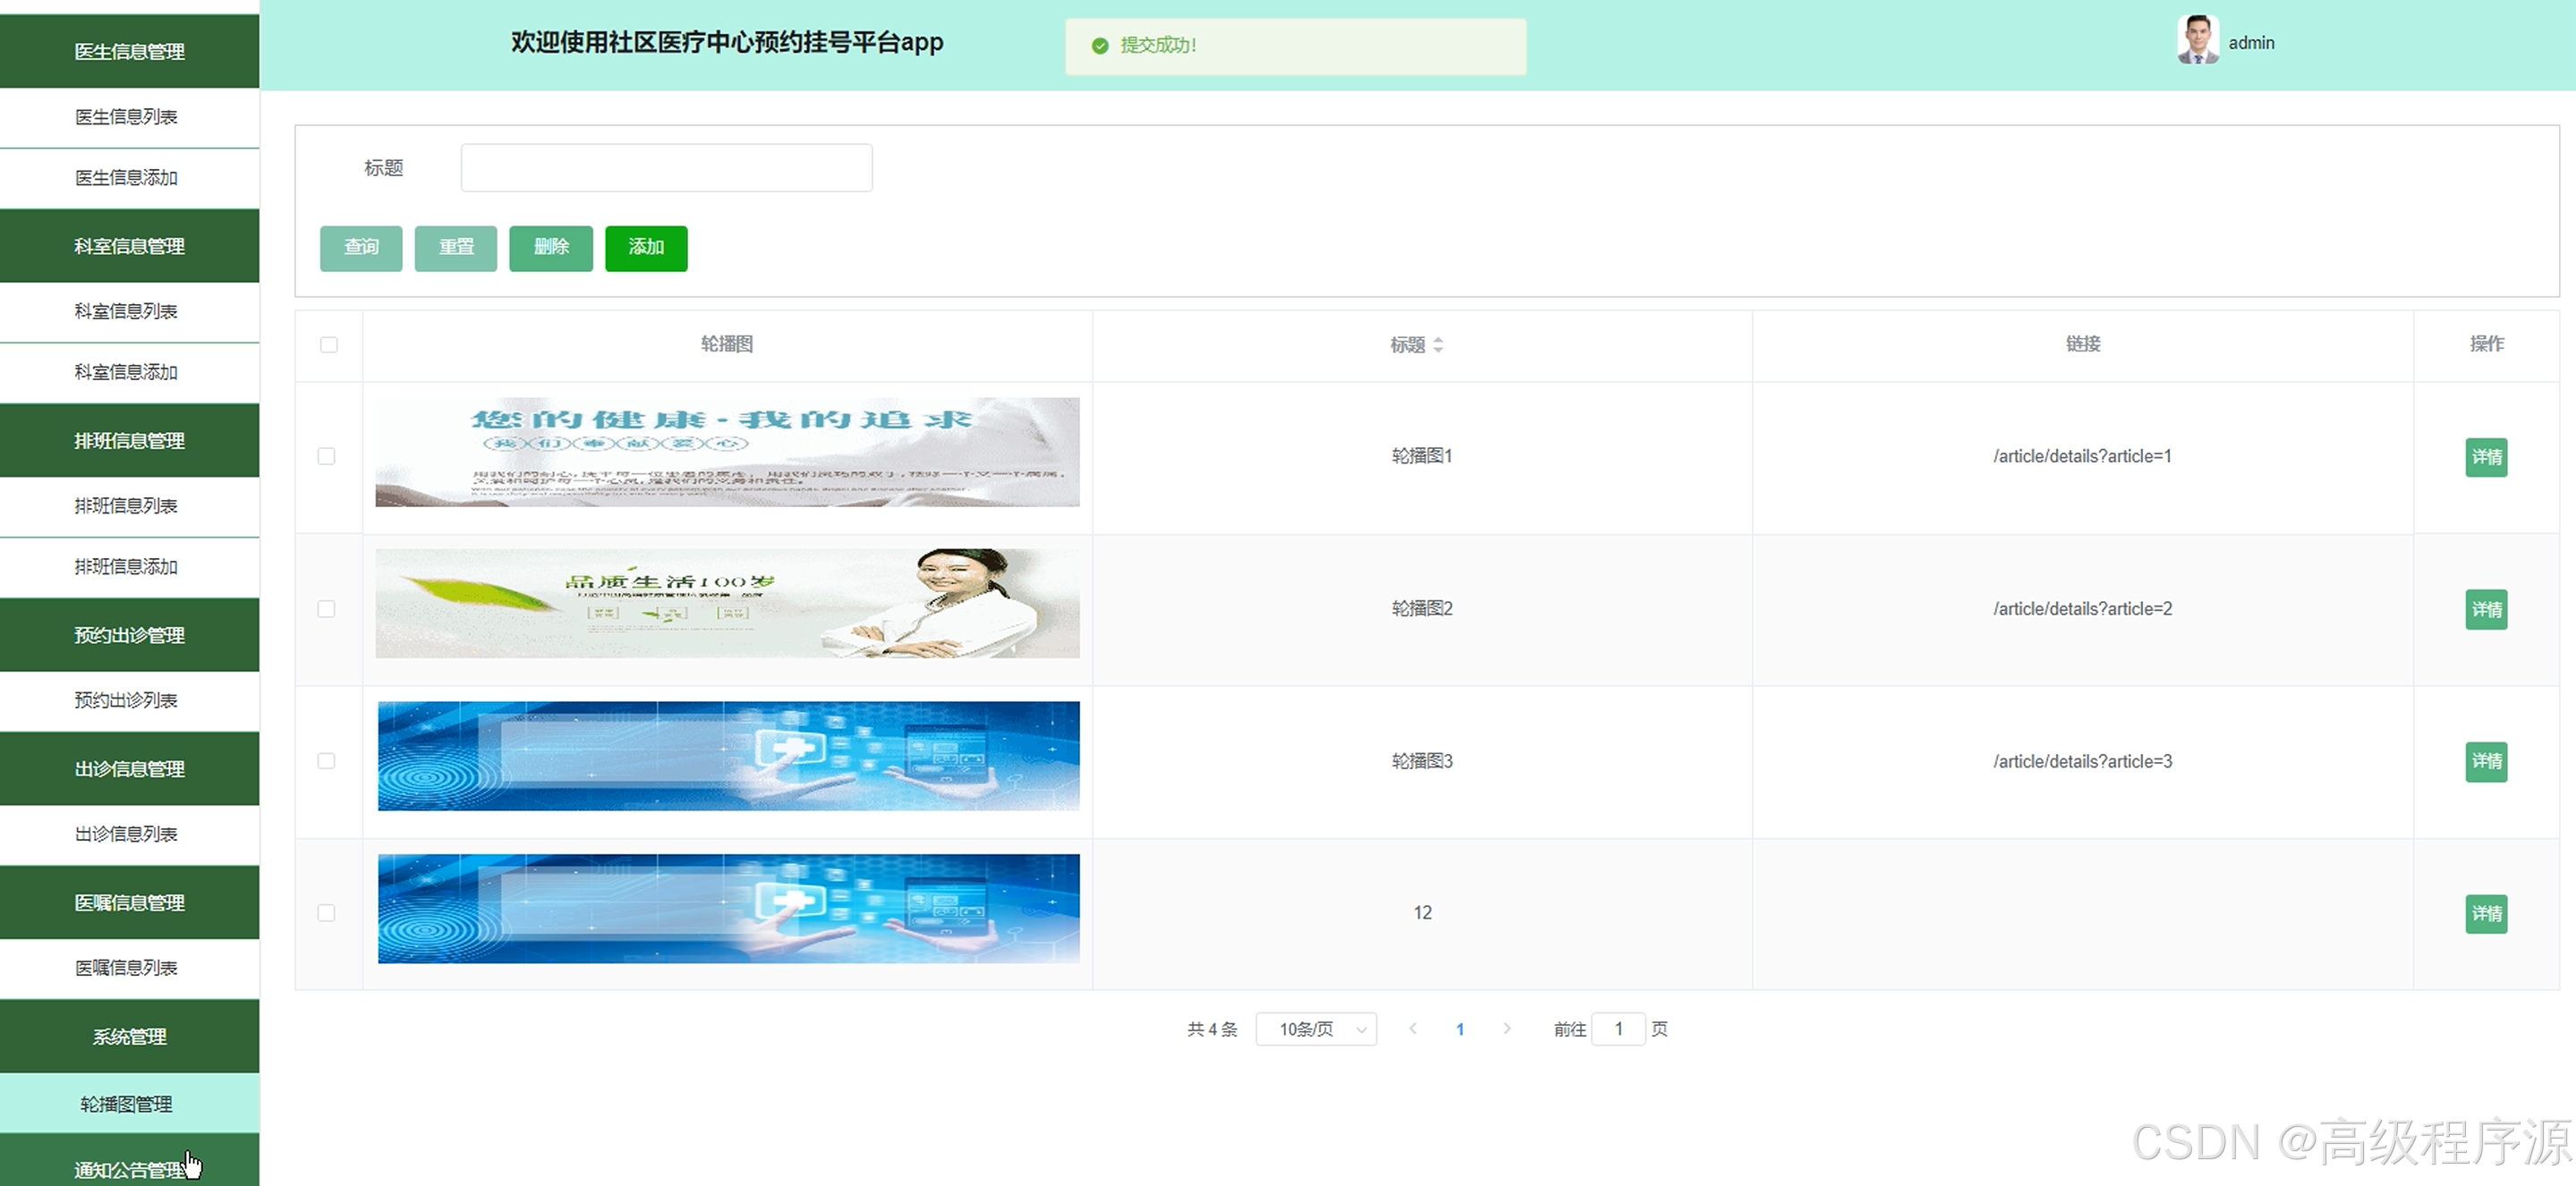Click the success checkmark icon in notification
This screenshot has height=1186, width=2576.
[x=1100, y=46]
